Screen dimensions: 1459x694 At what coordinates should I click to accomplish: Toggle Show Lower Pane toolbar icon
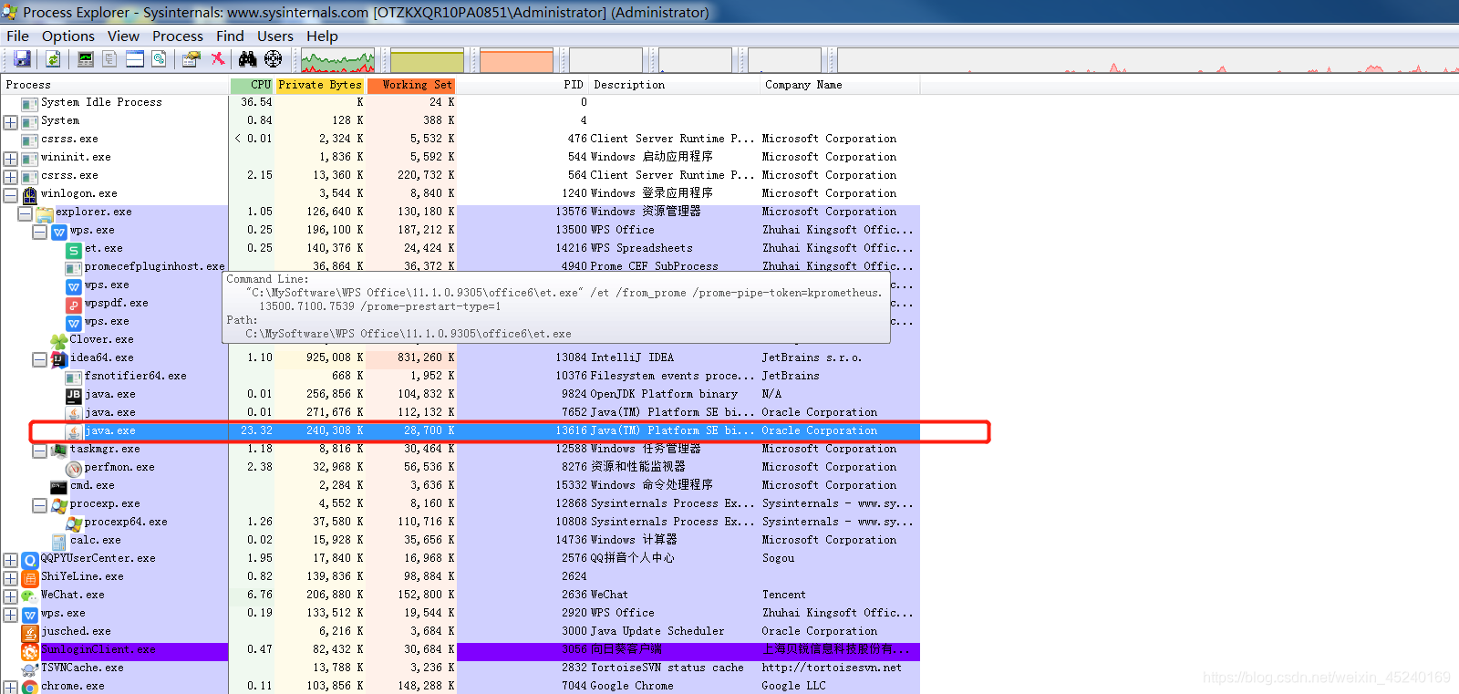135,59
